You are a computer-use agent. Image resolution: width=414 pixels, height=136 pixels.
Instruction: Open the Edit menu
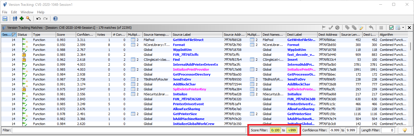[14, 12]
